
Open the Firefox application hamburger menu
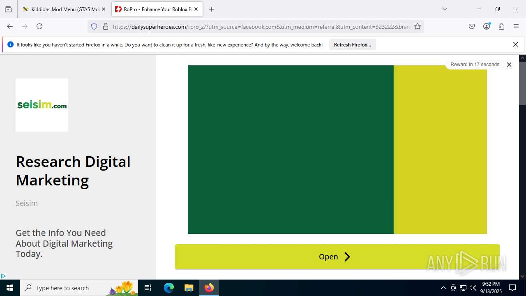516,26
